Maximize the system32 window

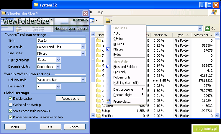coord(209,5)
